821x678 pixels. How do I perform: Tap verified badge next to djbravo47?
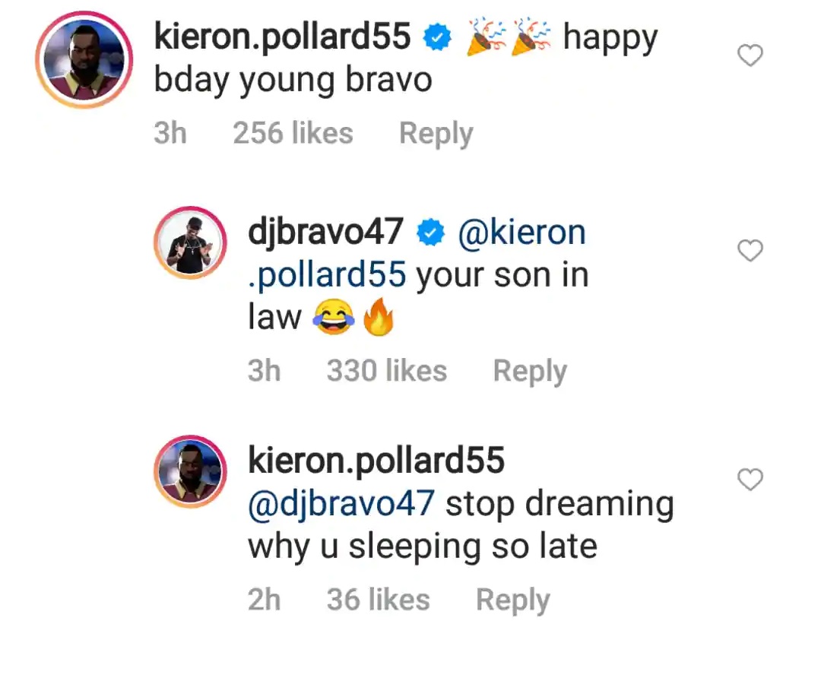(430, 233)
